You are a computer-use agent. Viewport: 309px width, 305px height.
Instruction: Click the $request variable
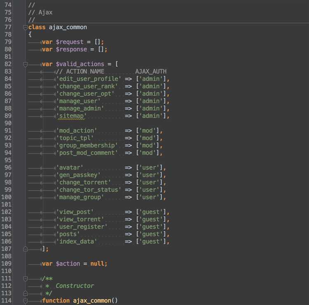(70, 42)
